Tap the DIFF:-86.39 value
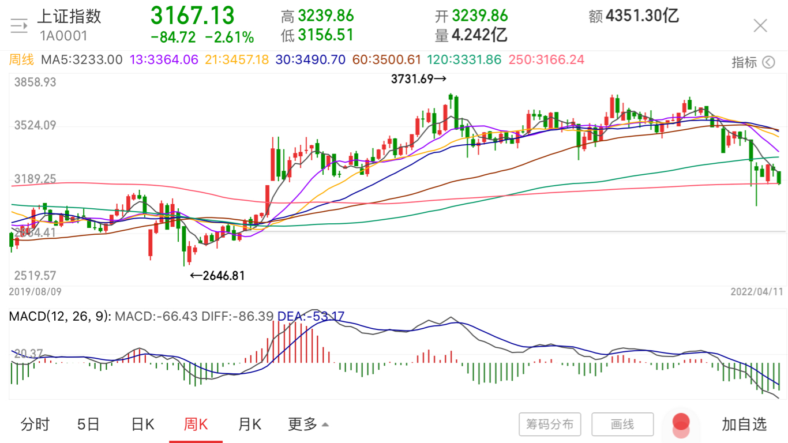The image size is (788, 443). (238, 316)
